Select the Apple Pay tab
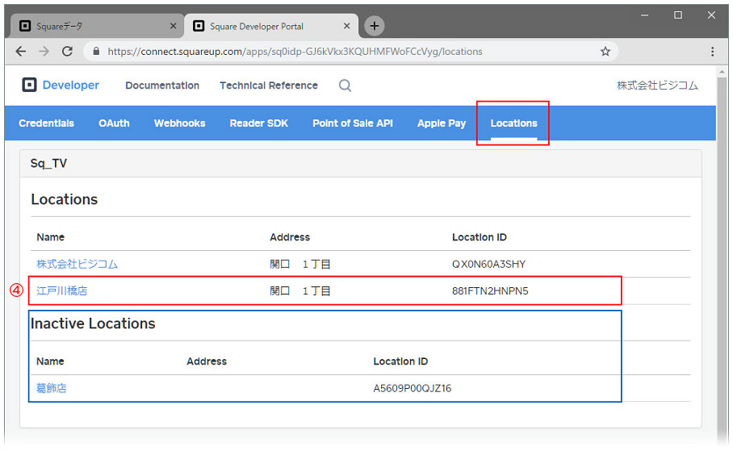Viewport: 733px width, 451px height. click(x=442, y=123)
